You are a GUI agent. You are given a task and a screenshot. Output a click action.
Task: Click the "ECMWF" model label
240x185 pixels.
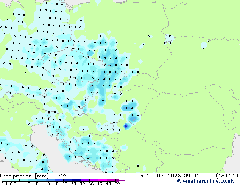[61, 176]
